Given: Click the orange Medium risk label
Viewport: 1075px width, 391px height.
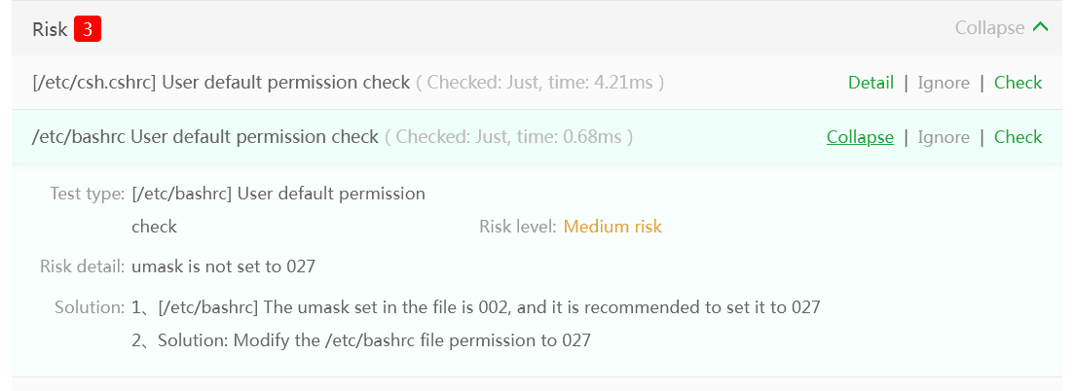Looking at the screenshot, I should [612, 227].
